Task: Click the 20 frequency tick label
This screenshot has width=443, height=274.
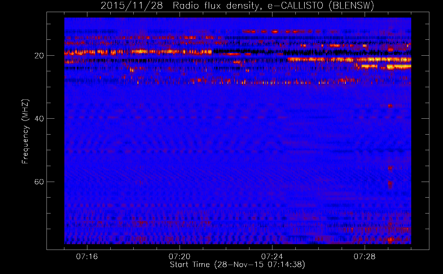Action: point(39,56)
